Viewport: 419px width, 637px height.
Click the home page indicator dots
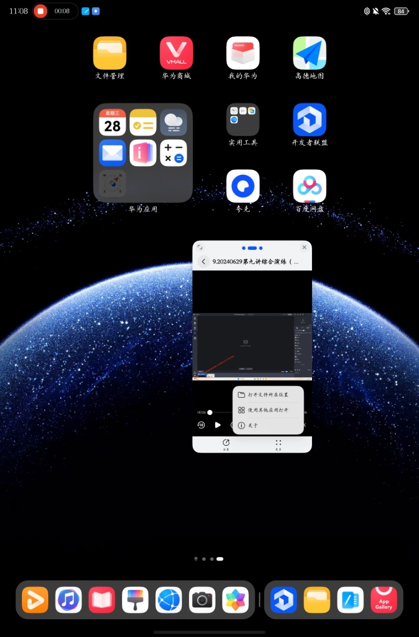[209, 559]
